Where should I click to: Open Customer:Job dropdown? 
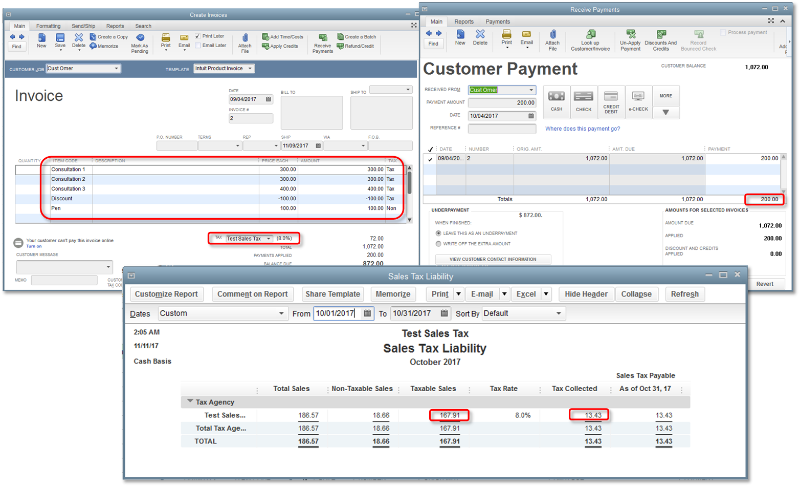pos(116,68)
